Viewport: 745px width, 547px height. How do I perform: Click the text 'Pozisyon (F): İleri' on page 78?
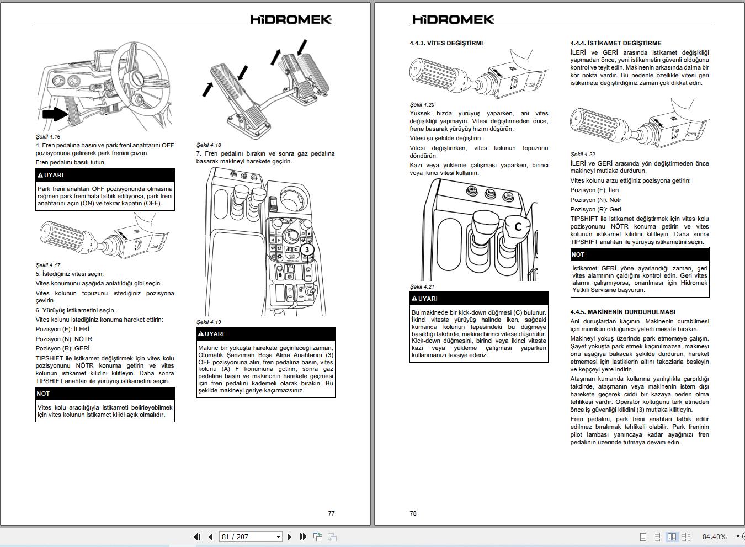[x=594, y=190]
